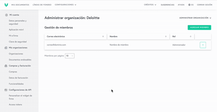Open Access tokens

(x=15, y=105)
